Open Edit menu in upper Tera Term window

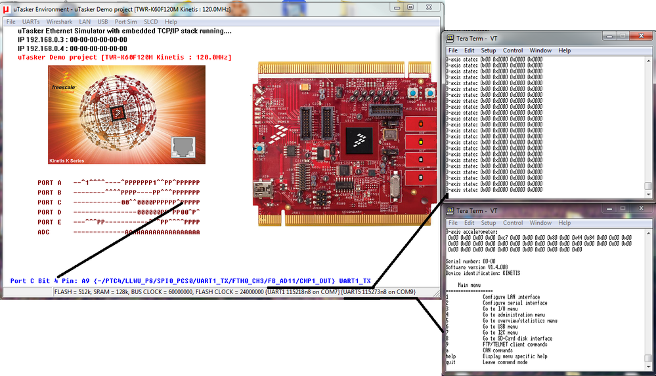pos(470,50)
